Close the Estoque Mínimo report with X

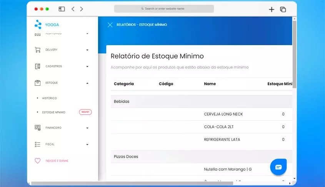tap(110, 25)
